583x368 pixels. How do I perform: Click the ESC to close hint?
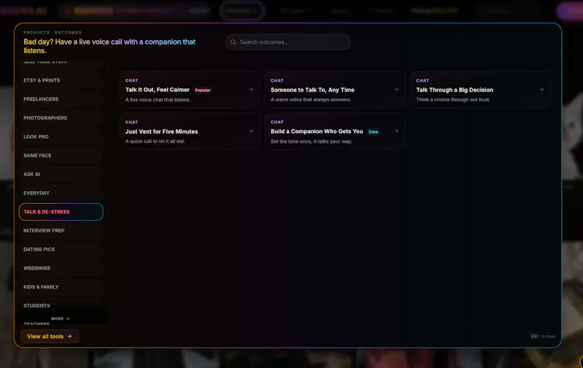pyautogui.click(x=543, y=337)
